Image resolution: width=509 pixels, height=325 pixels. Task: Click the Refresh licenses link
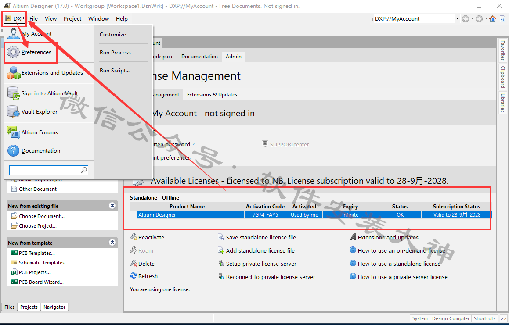pyautogui.click(x=148, y=276)
